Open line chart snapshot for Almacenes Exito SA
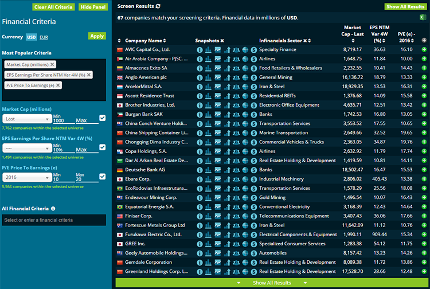 [218, 68]
